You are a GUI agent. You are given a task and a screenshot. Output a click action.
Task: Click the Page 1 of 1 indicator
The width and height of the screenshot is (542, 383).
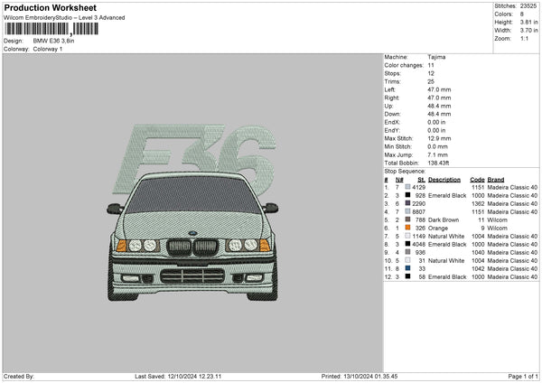[x=523, y=377]
